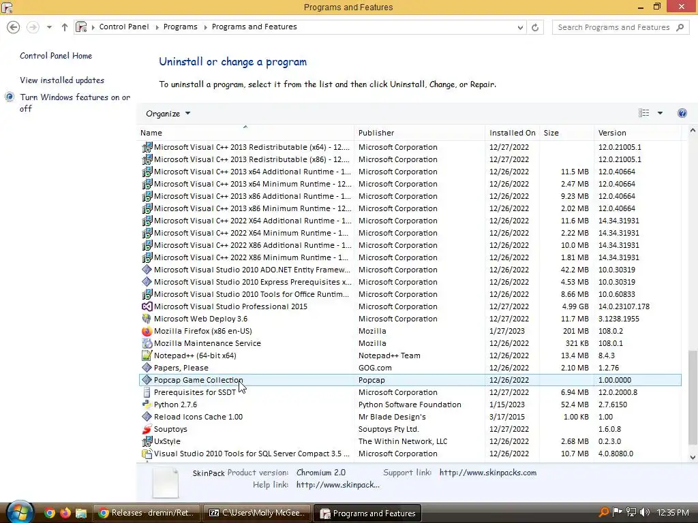This screenshot has height=523, width=698.
Task: Open the skinpack help link
Action: pos(338,485)
